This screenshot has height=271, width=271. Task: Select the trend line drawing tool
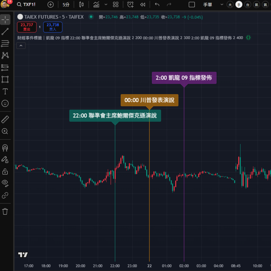click(x=5, y=32)
